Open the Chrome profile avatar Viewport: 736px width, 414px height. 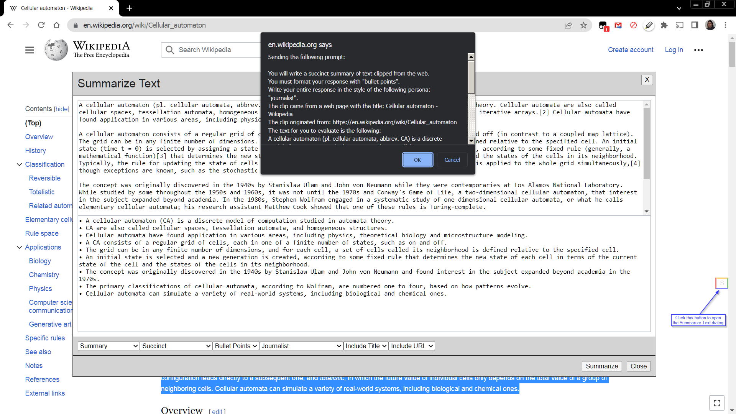(x=710, y=25)
